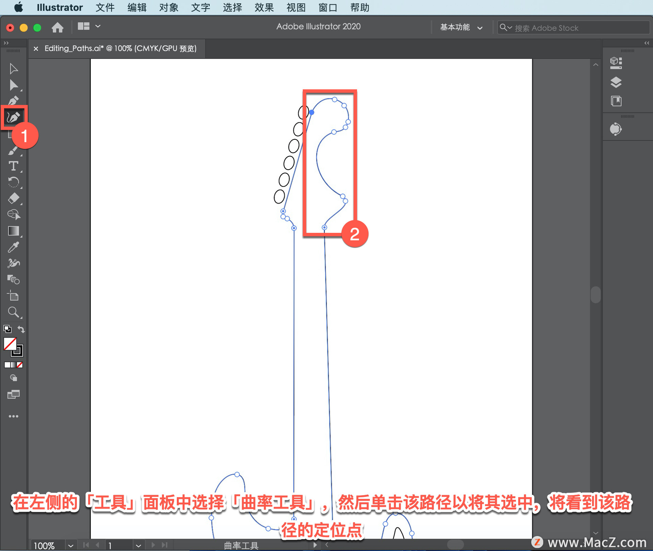Open the 文字 menu

tap(200, 7)
